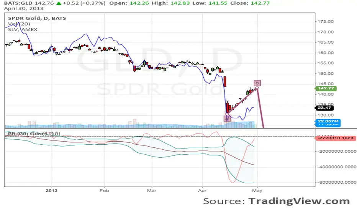Viewport: 357px width, 210px height.
Task: Click the blue 22.057M volume tag
Action: tap(328, 121)
